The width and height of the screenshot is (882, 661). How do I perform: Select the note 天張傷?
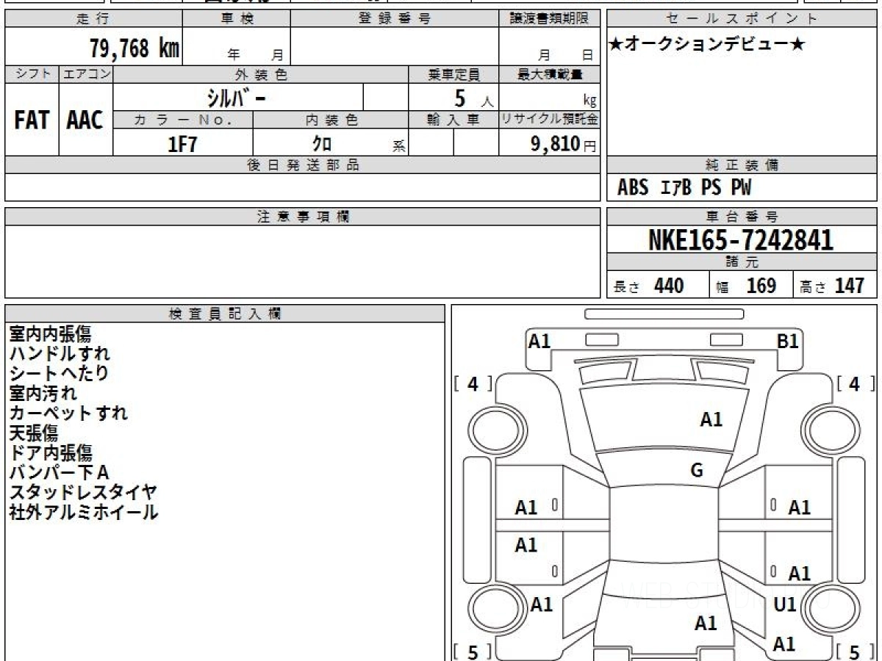33,433
